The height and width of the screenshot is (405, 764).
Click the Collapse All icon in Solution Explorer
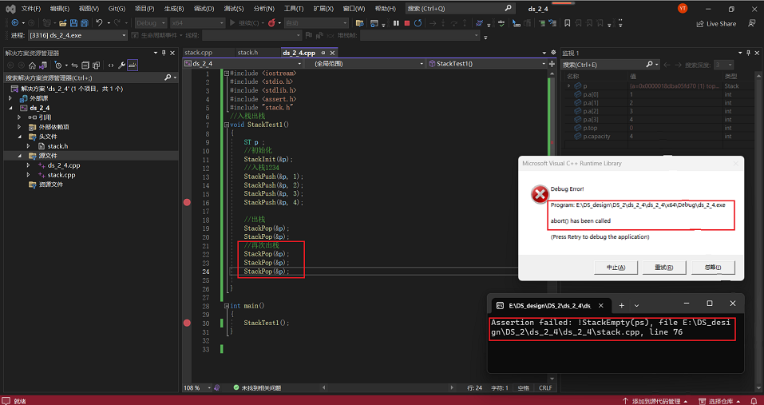click(85, 66)
